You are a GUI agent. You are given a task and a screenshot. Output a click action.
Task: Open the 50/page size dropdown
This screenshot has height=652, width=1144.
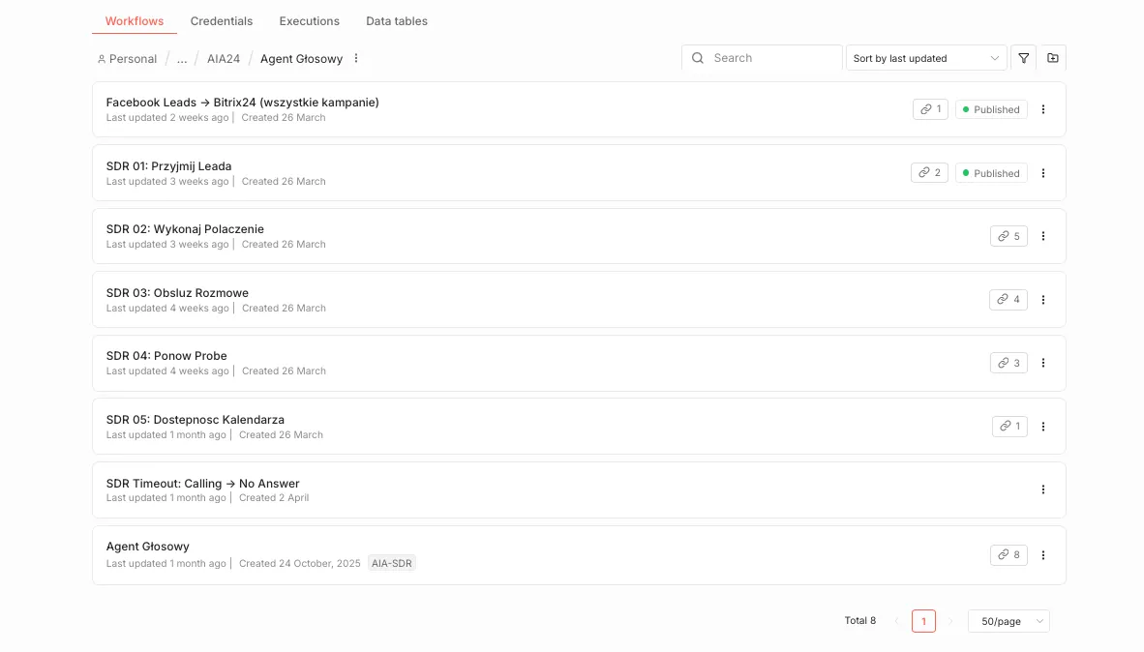tap(1009, 621)
